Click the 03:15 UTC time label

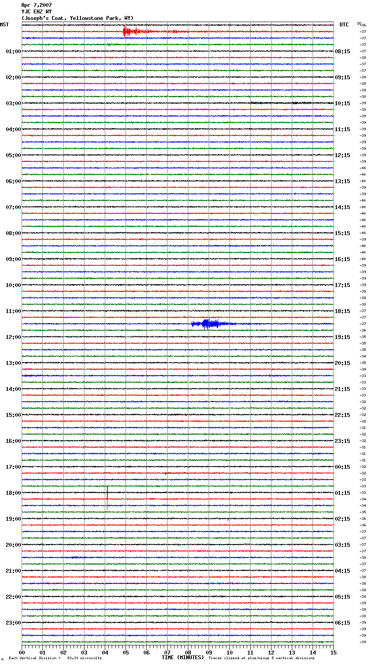342,545
